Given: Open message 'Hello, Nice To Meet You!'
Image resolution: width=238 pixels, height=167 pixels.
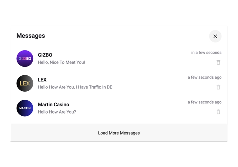Looking at the screenshot, I should (x=61, y=62).
